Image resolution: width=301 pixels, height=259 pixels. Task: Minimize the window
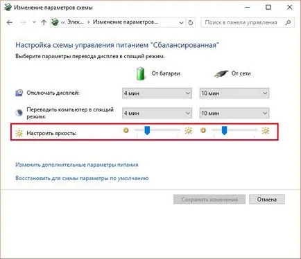[x=248, y=8]
